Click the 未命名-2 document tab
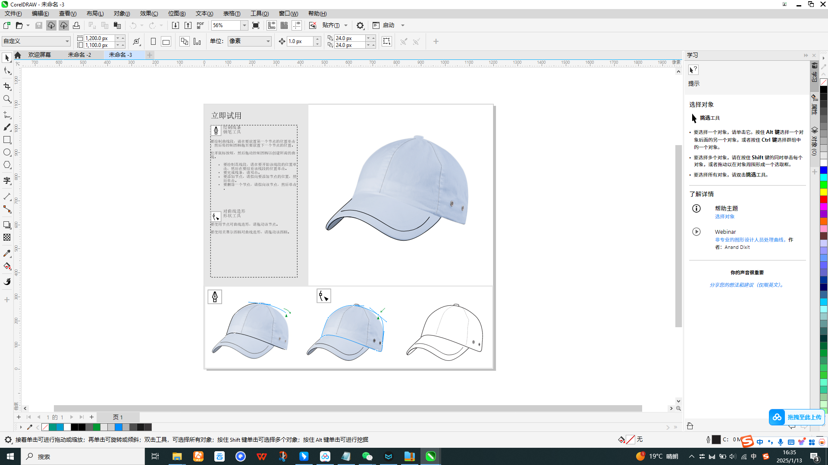The height and width of the screenshot is (465, 828). click(80, 55)
